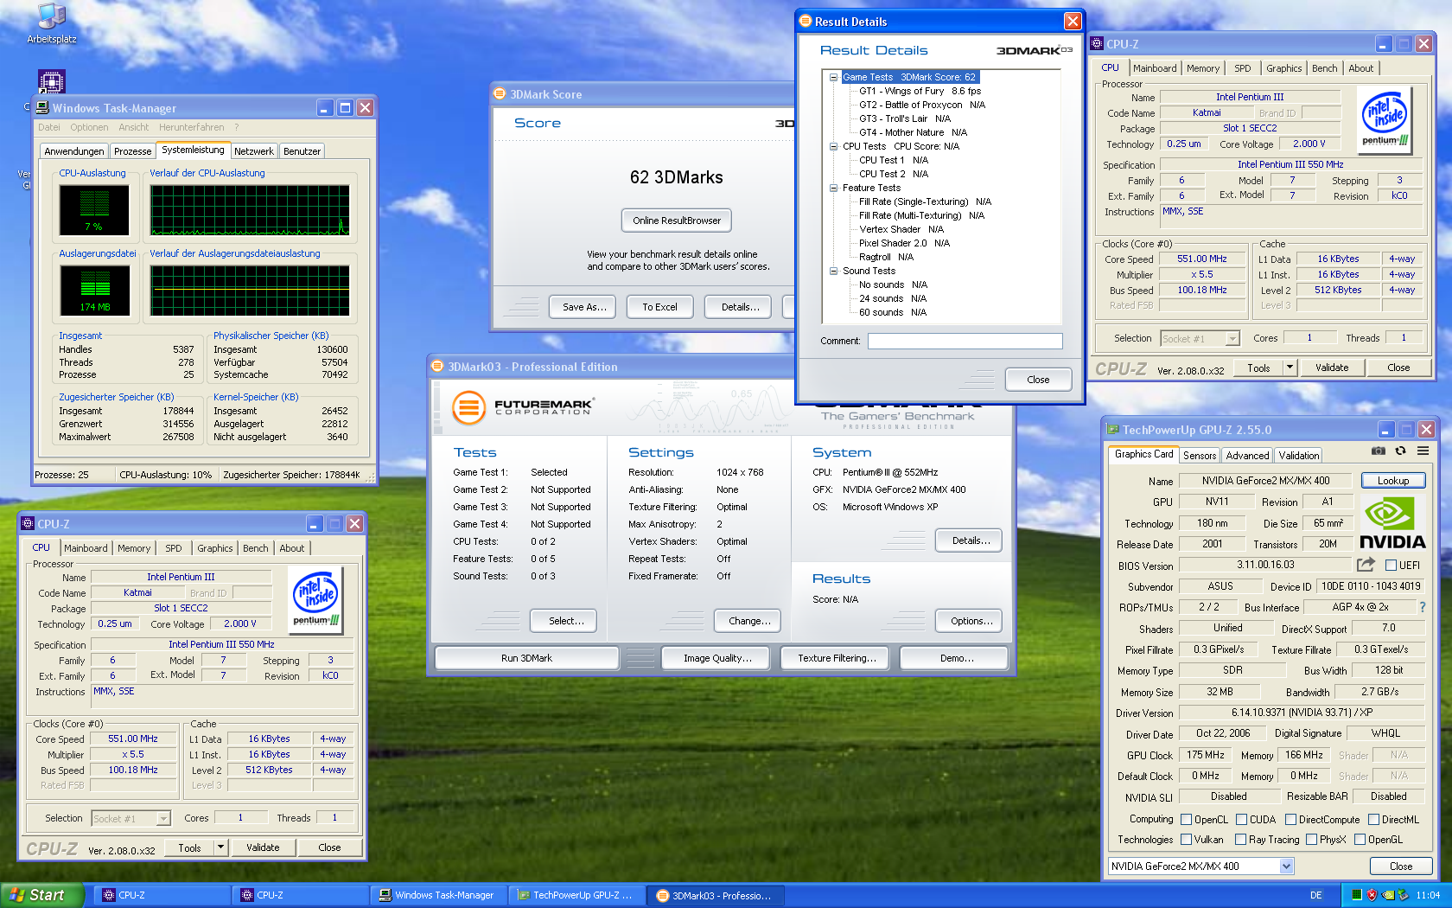Open the Sensors tab in GPU-Z
The height and width of the screenshot is (908, 1452).
point(1200,456)
